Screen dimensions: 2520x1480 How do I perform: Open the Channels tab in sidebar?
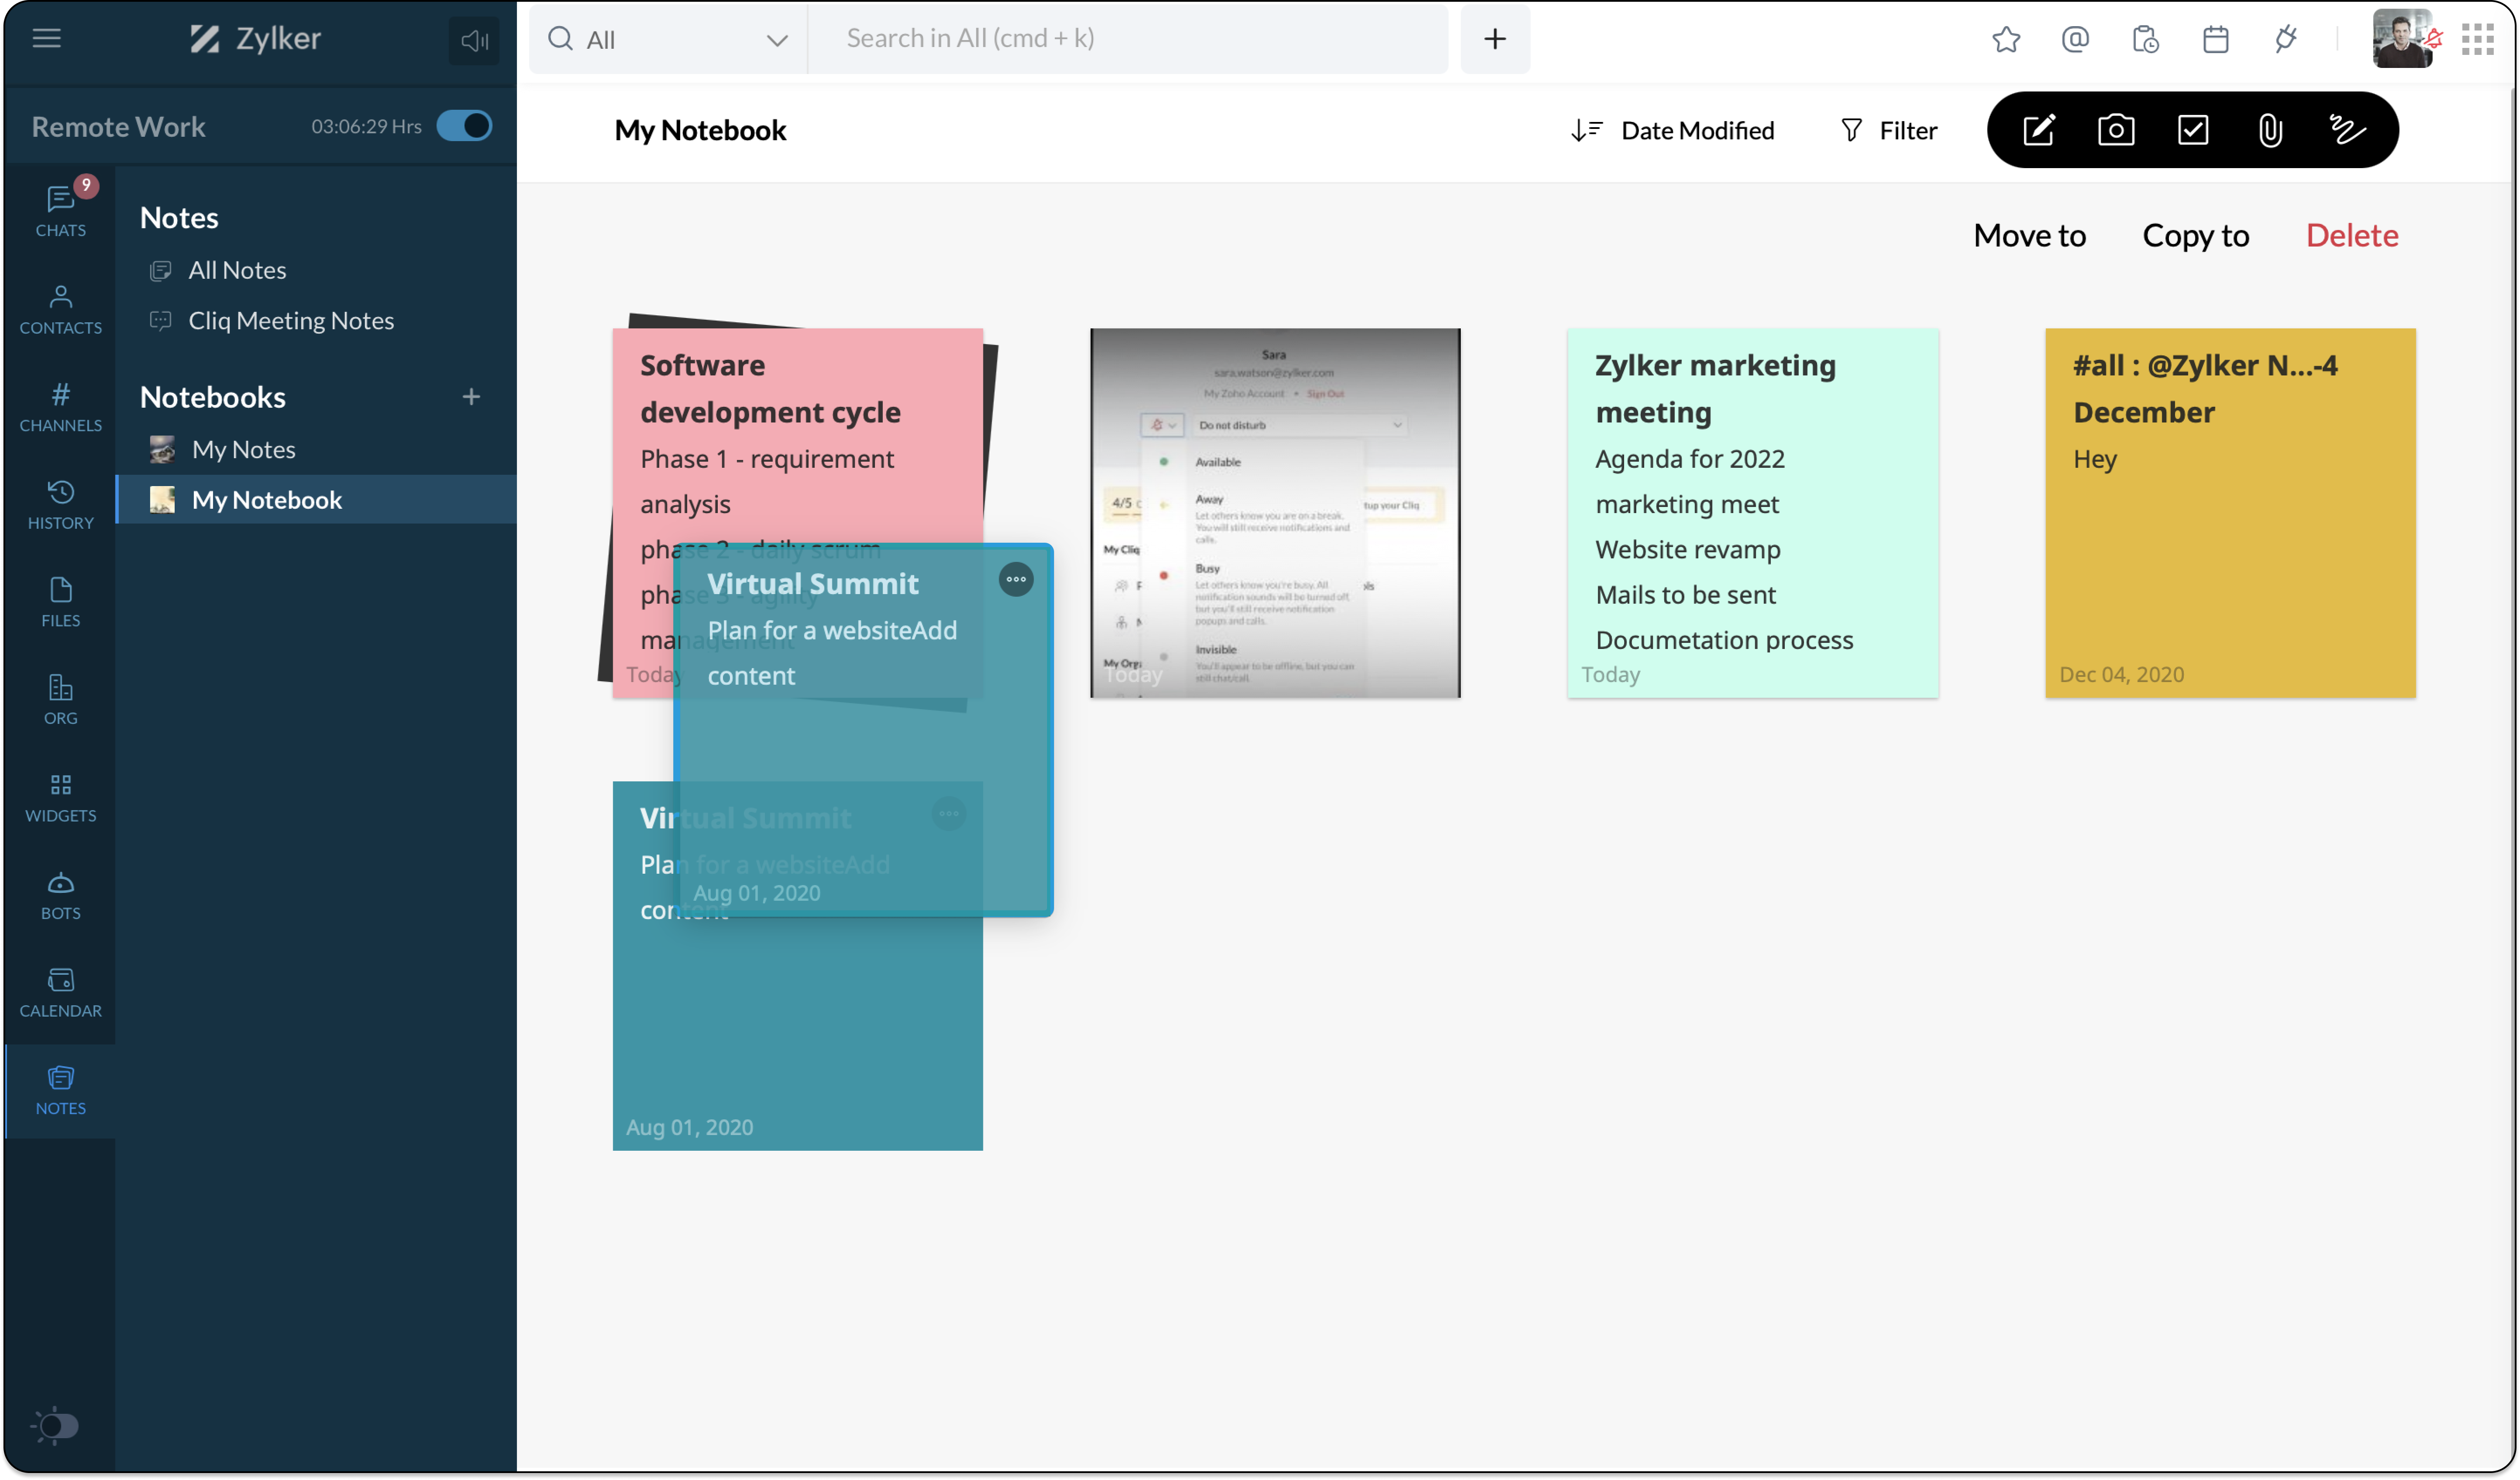pyautogui.click(x=60, y=406)
